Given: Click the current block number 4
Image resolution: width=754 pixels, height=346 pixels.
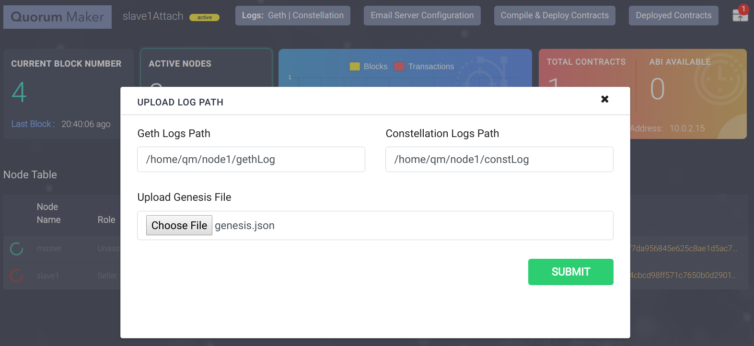Looking at the screenshot, I should (19, 92).
